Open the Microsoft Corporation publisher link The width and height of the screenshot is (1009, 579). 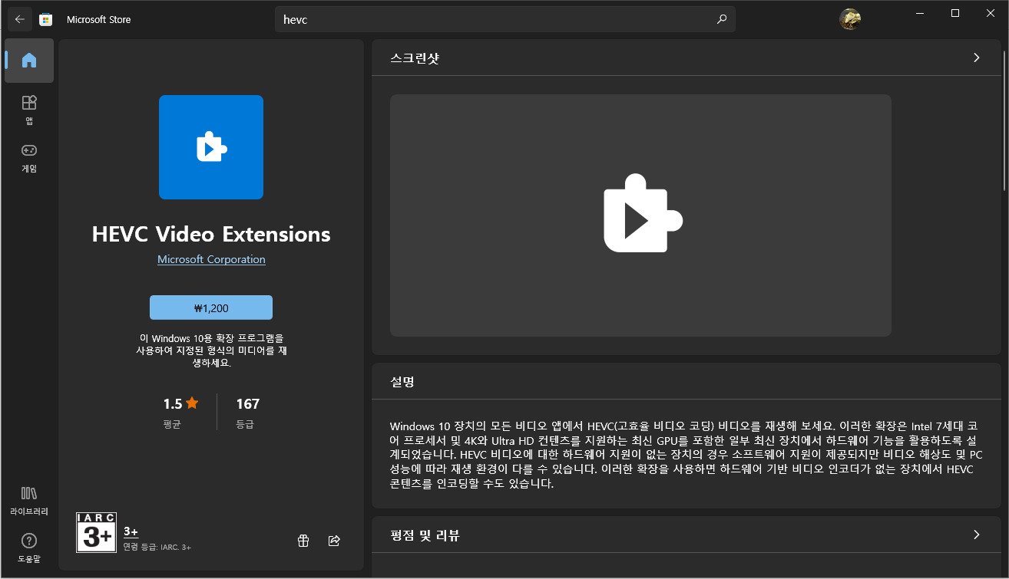[211, 259]
